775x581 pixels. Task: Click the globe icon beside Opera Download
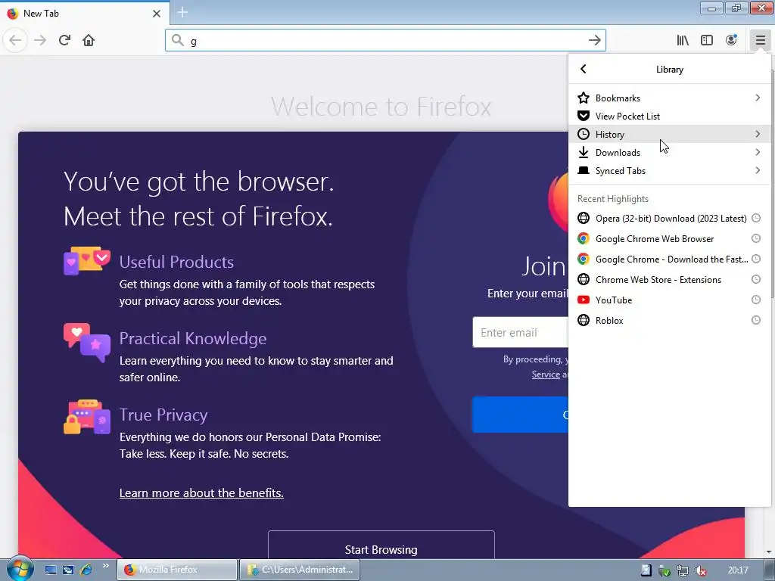(584, 218)
